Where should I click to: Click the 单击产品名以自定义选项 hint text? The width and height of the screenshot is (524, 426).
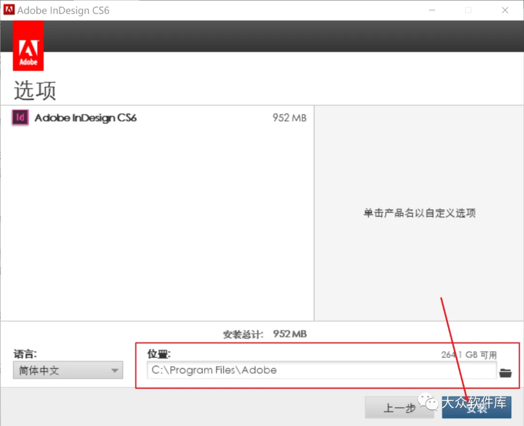coord(419,213)
